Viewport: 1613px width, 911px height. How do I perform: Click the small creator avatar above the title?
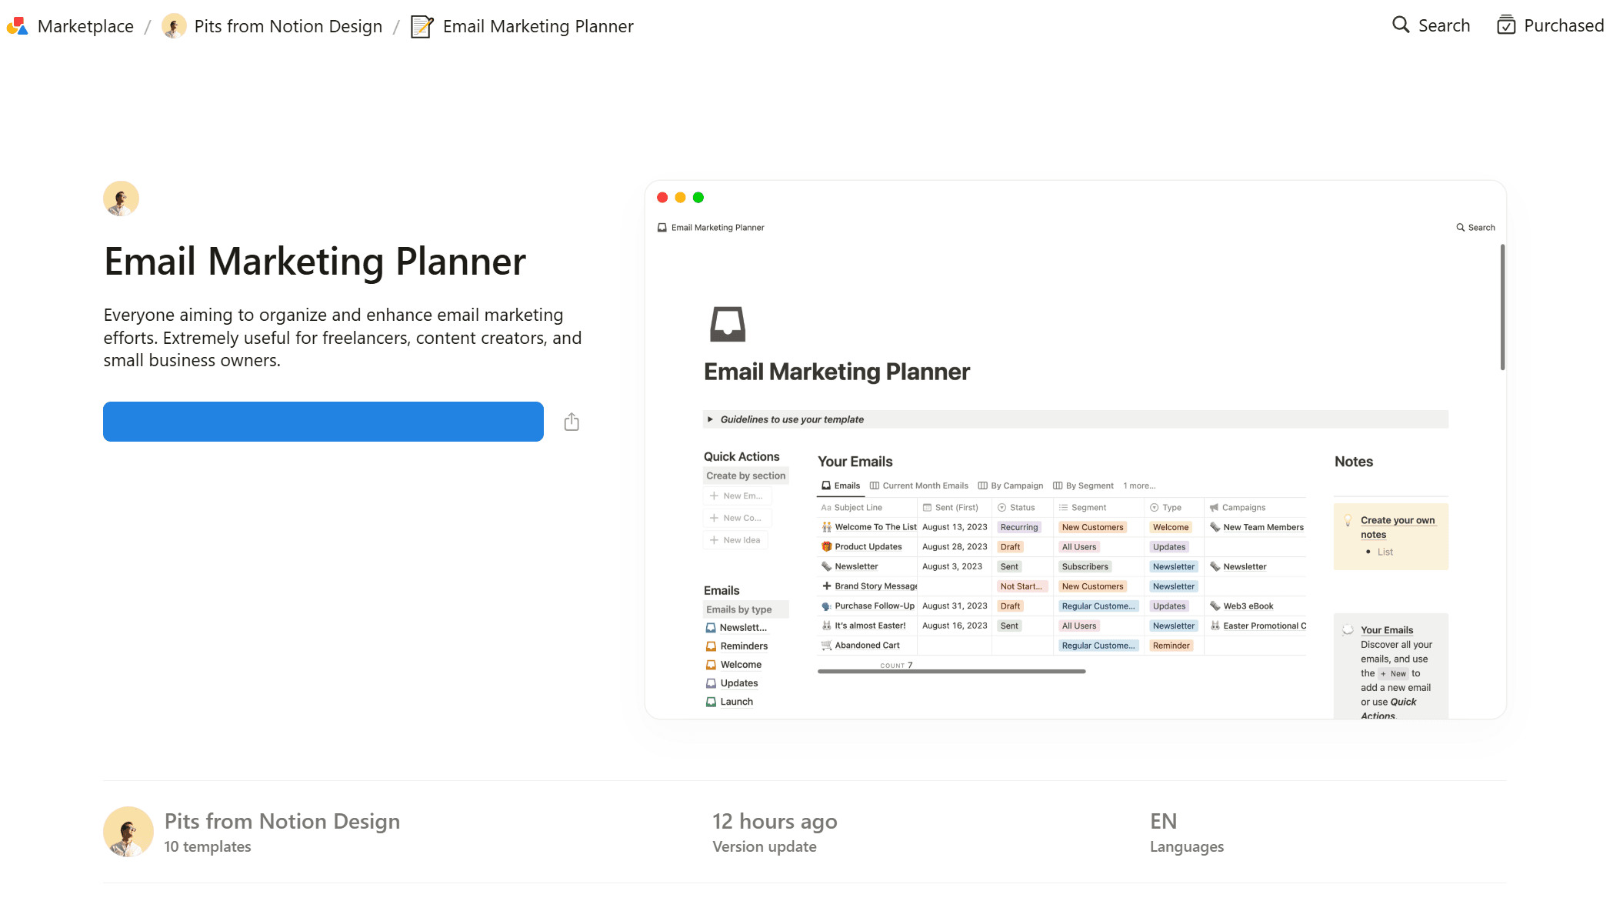pyautogui.click(x=121, y=199)
